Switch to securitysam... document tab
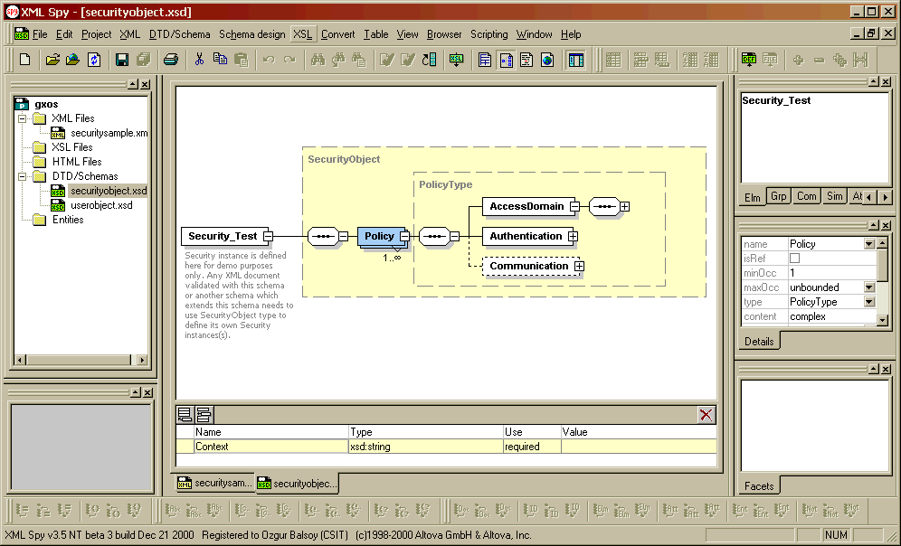The height and width of the screenshot is (546, 901). pos(215,484)
